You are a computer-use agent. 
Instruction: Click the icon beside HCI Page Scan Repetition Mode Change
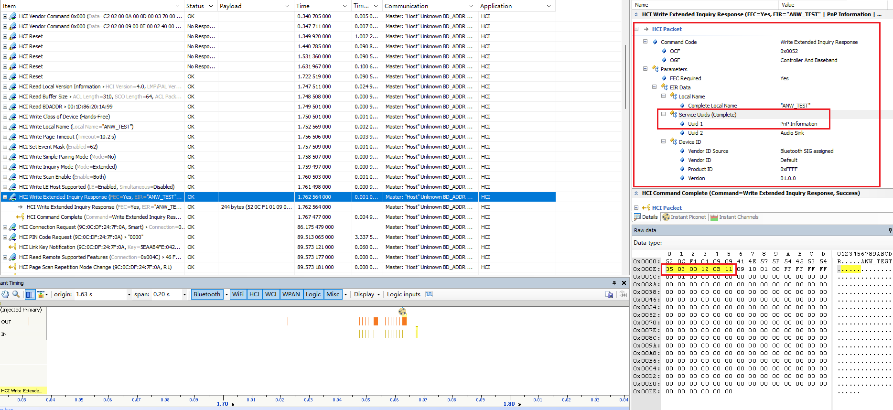pos(13,267)
